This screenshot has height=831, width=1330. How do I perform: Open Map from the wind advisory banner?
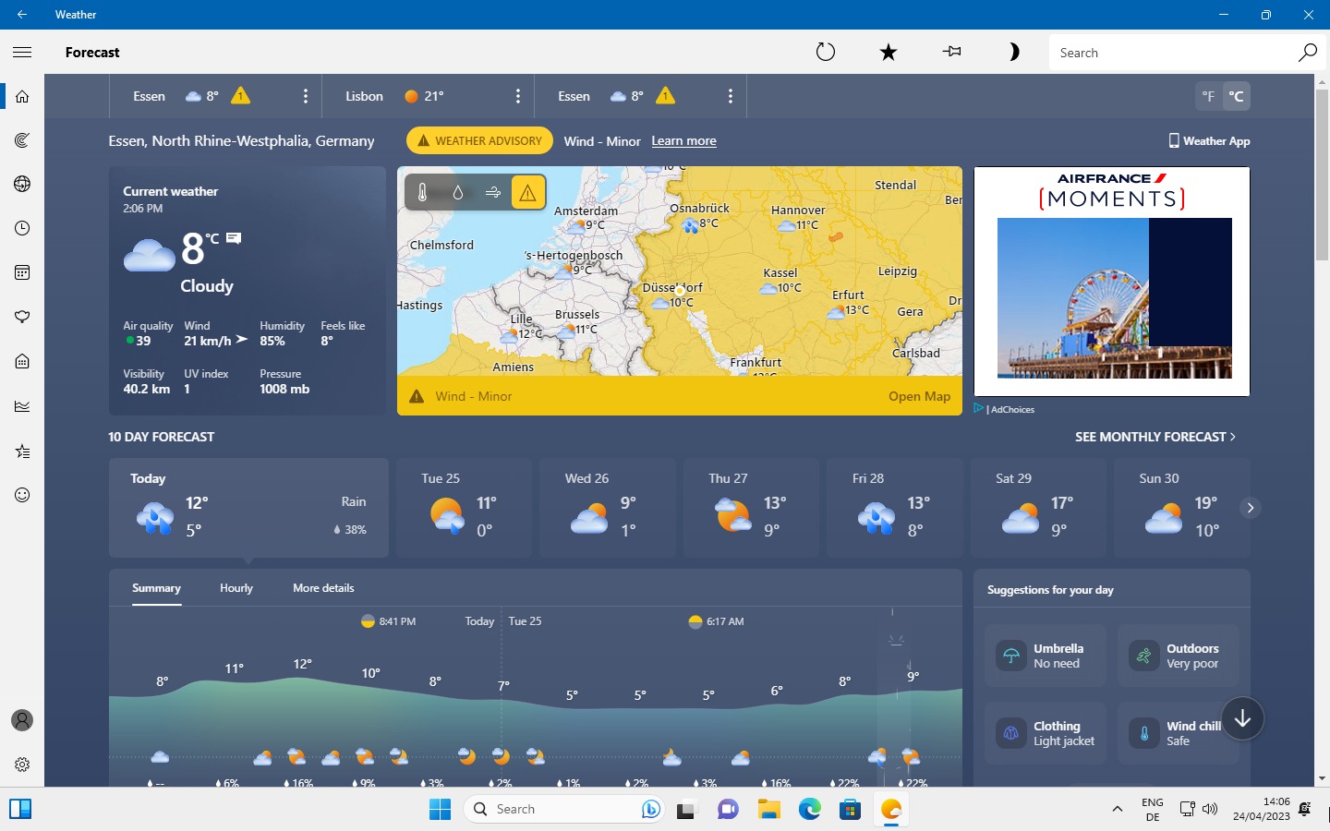point(919,396)
